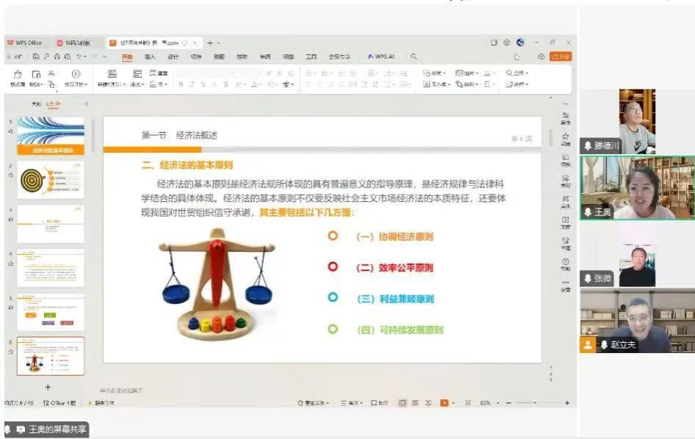695x439 pixels.
Task: Select the 工具 ribbon tab
Action: (312, 57)
